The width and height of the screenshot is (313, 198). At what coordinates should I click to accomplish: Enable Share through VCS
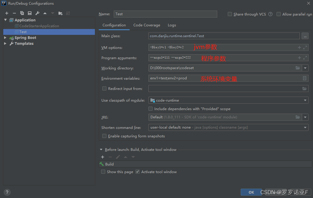[x=229, y=14]
